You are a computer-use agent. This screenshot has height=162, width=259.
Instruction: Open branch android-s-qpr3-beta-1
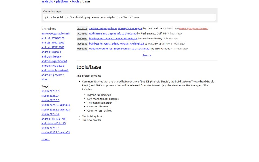coord(54,61)
